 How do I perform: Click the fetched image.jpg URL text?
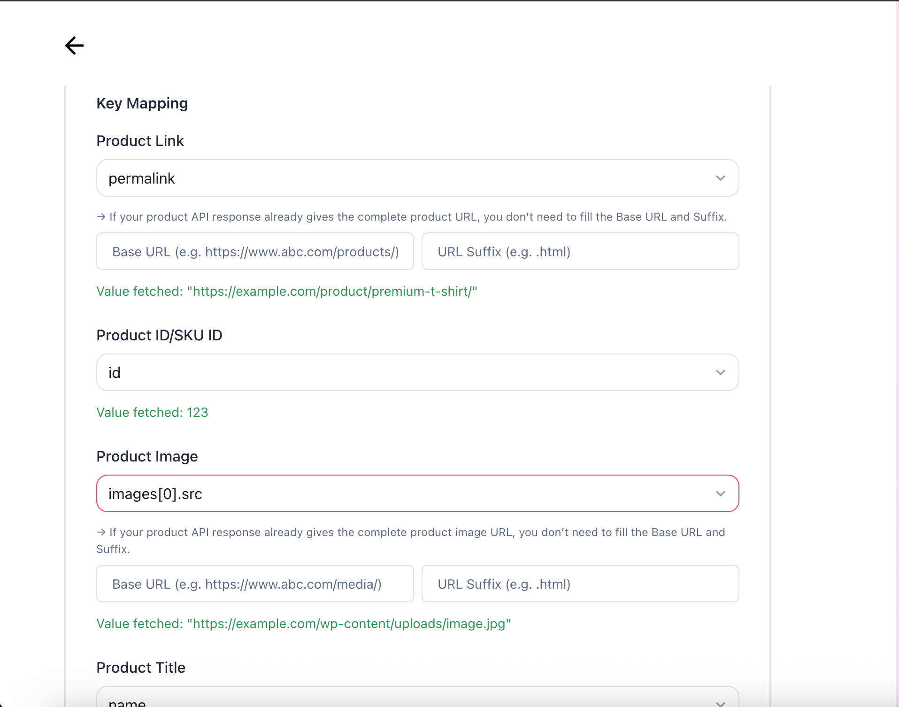tap(349, 624)
